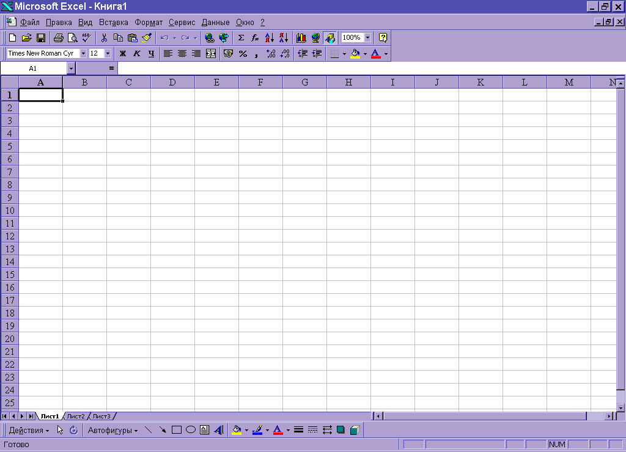Open the Правка menu
626x452 pixels.
click(x=59, y=23)
